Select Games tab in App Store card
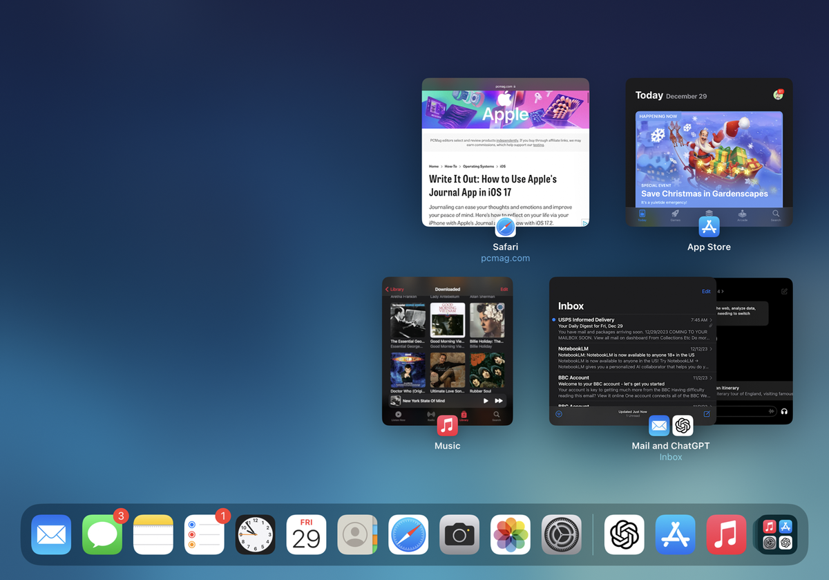Screen dimensions: 829x580 tap(676, 216)
